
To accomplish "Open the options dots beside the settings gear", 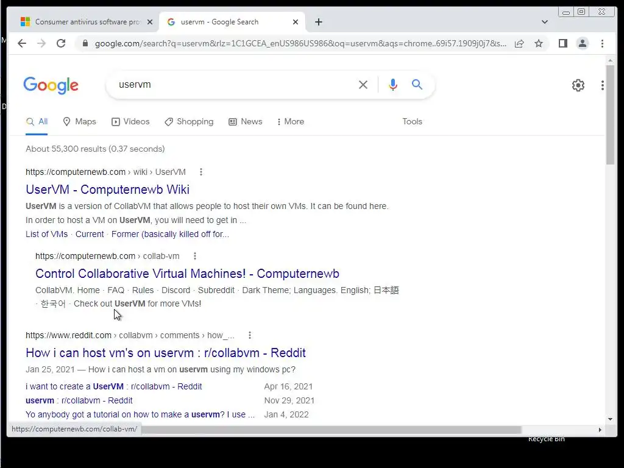I will (603, 85).
